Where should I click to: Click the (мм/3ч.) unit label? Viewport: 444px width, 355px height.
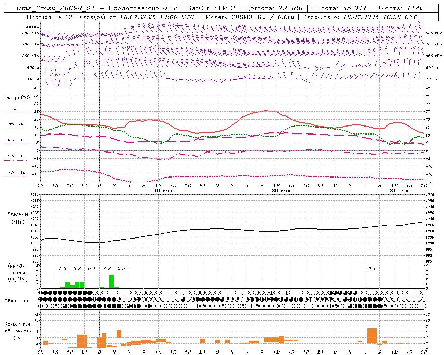17,266
